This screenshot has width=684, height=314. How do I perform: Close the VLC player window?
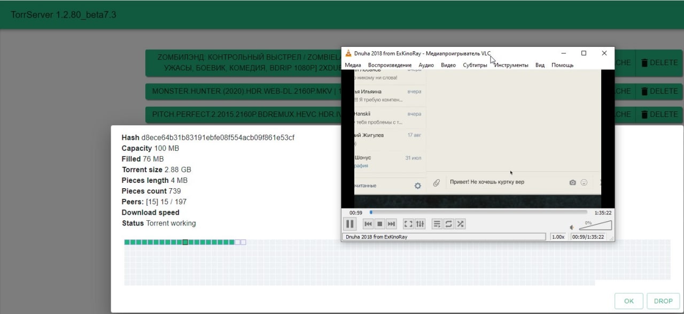tap(604, 53)
